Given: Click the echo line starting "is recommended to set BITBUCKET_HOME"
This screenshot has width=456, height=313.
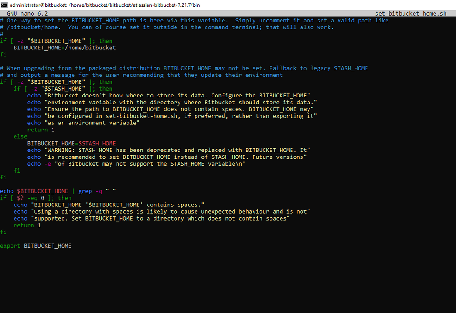Looking at the screenshot, I should [x=167, y=157].
